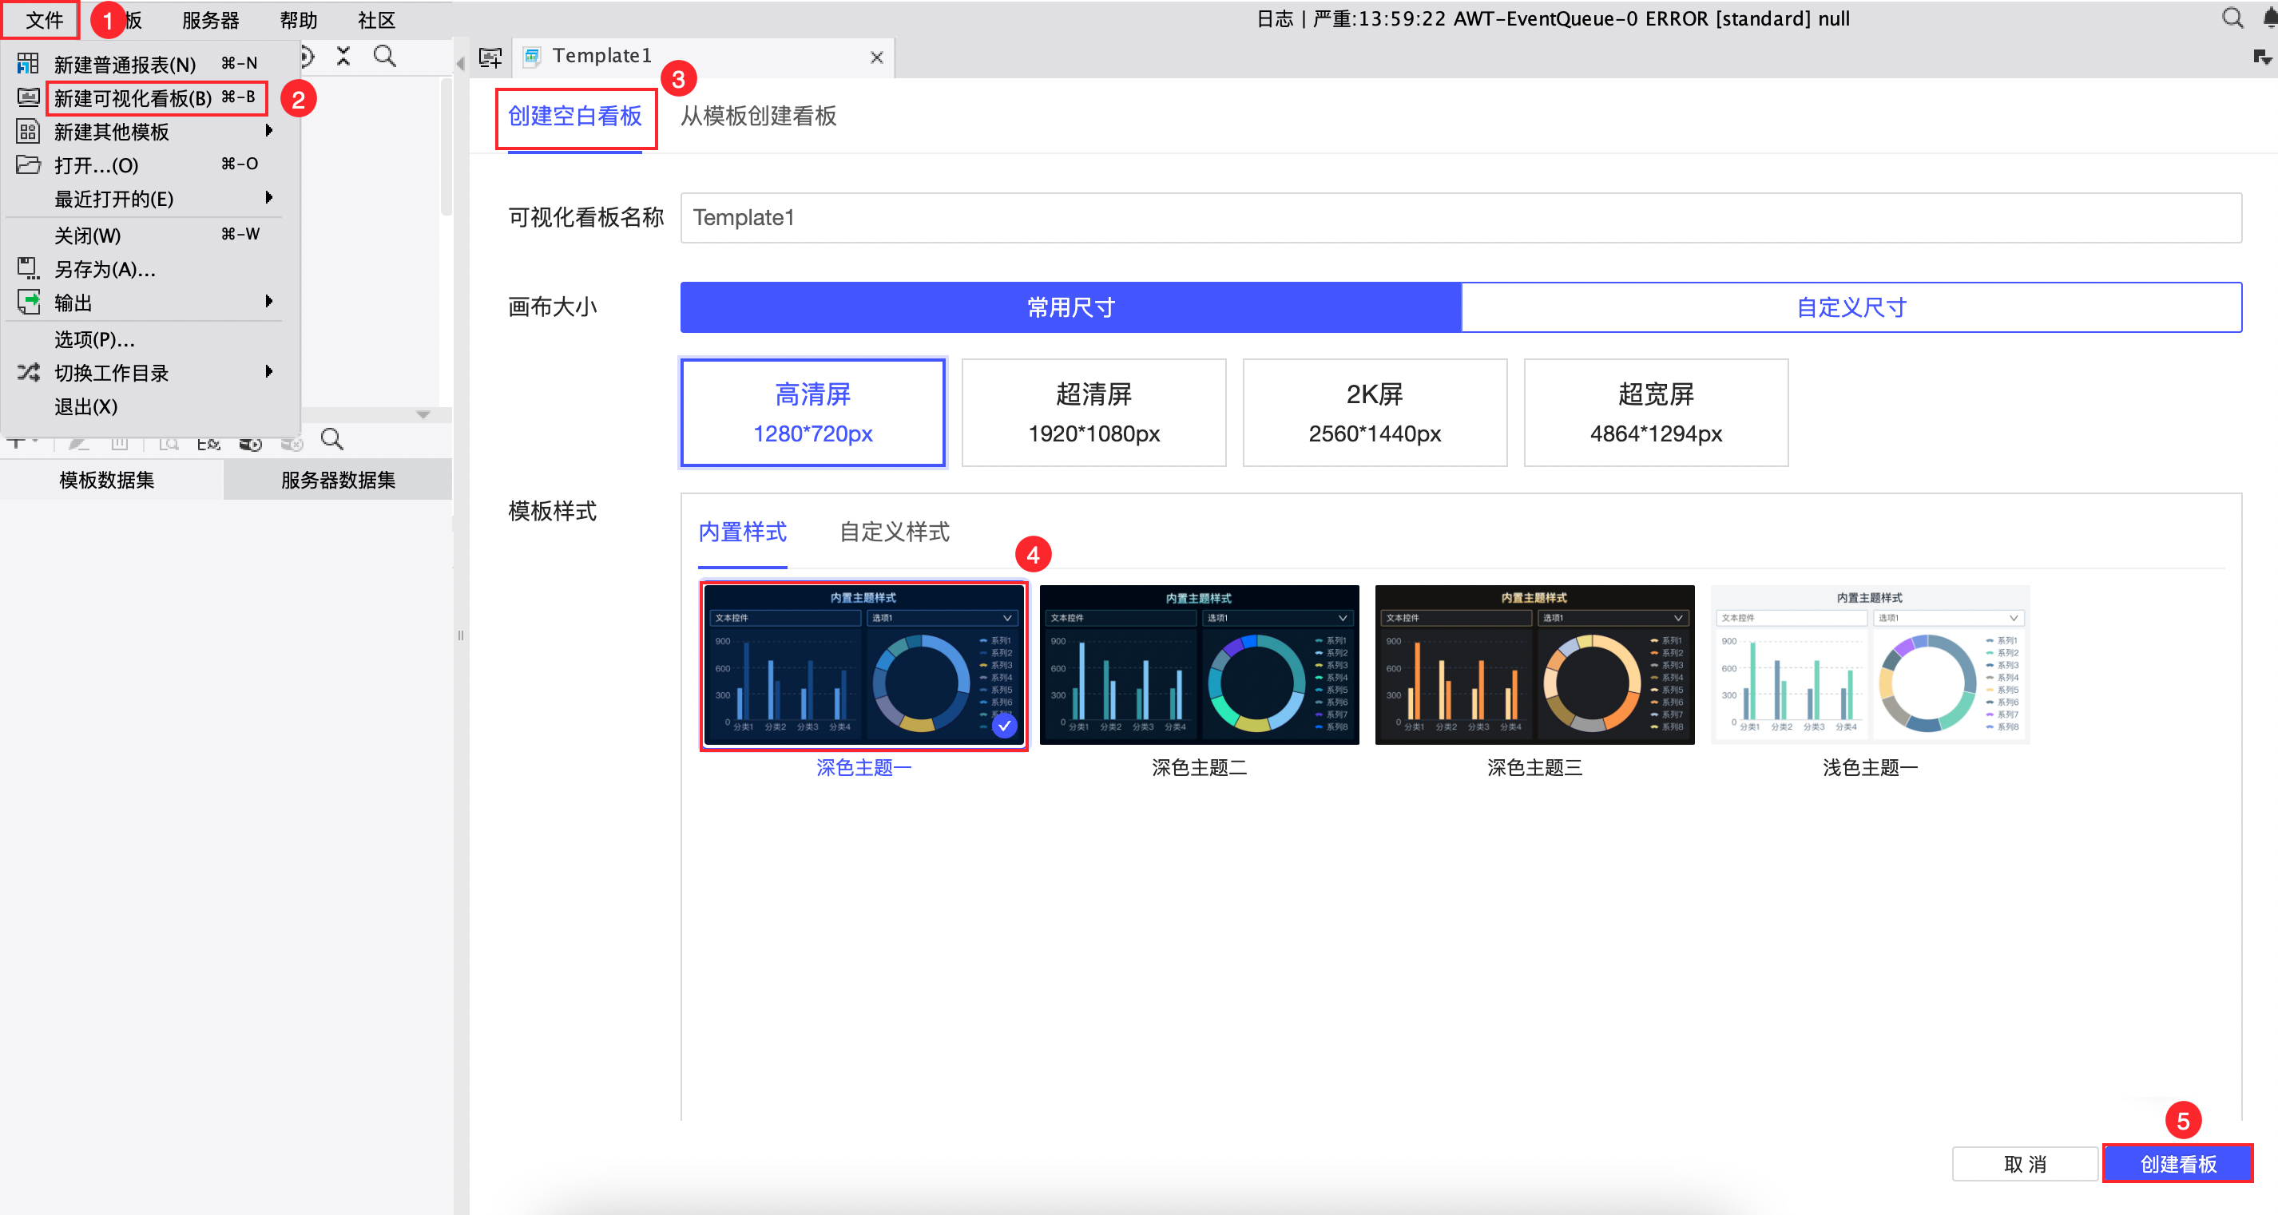The image size is (2278, 1215).
Task: Click the trash delete icon in the dataset toolbar
Action: (119, 443)
